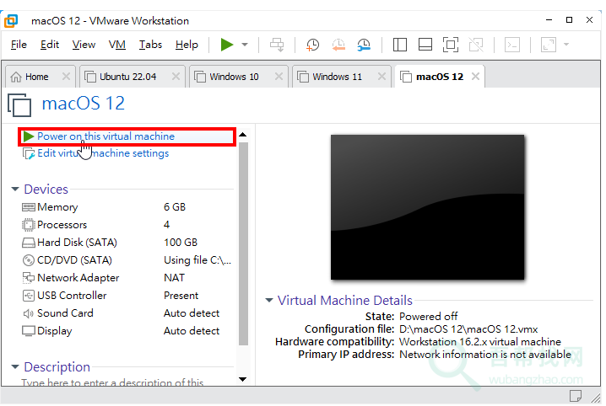Click the VMware Workstation title bar logo
Image resolution: width=606 pixels, height=406 pixels.
(11, 21)
